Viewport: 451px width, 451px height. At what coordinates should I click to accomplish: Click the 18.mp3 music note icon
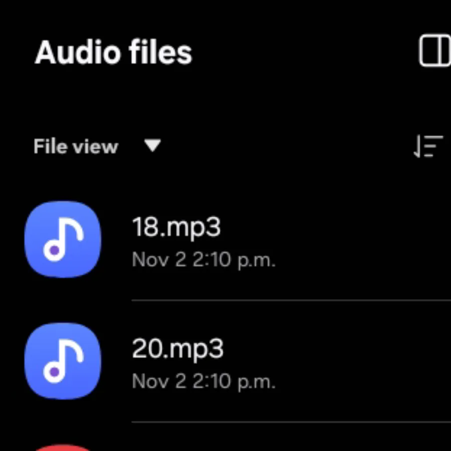coord(63,239)
